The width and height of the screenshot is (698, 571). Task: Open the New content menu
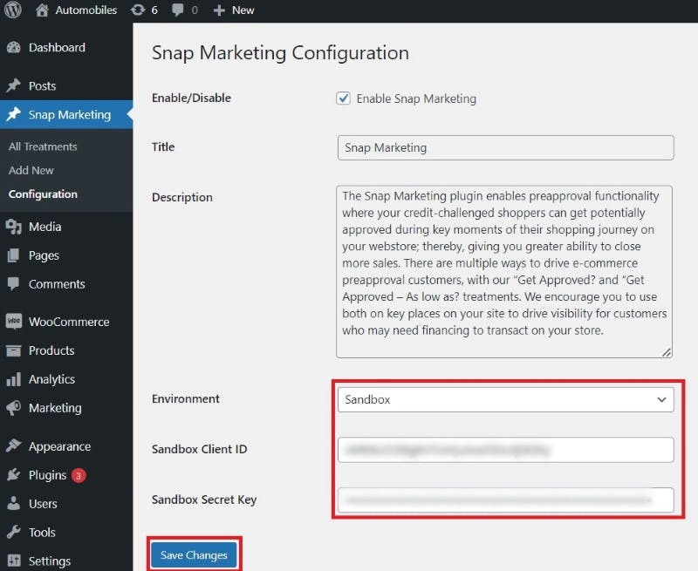click(234, 10)
